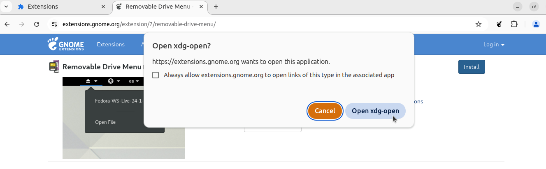
Task: Open Extensions in site navigation bar
Action: click(111, 44)
